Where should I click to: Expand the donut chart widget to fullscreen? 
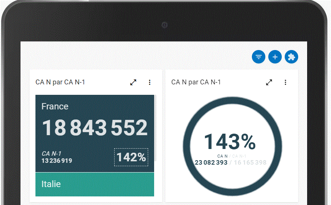click(269, 82)
